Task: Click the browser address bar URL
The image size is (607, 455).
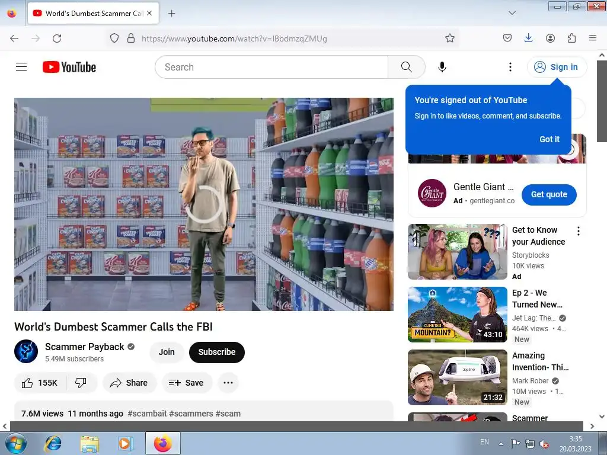Action: (234, 39)
